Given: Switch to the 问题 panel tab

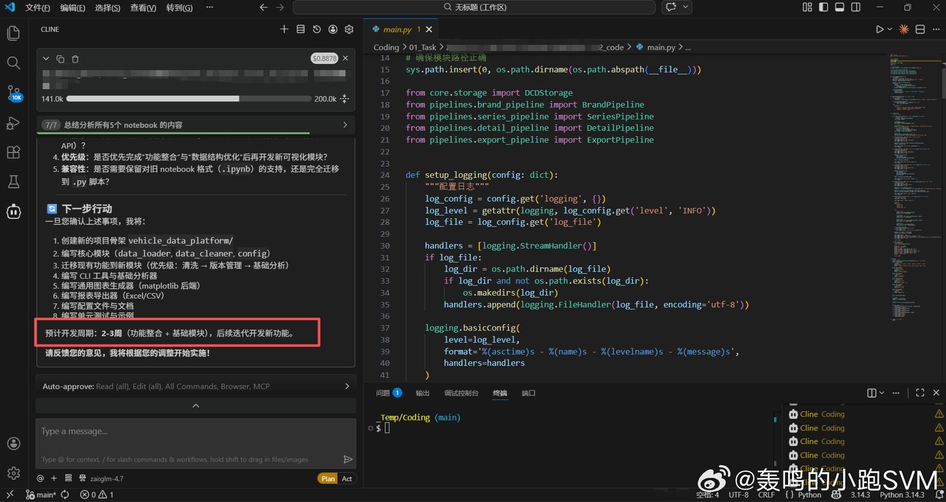Looking at the screenshot, I should click(389, 393).
